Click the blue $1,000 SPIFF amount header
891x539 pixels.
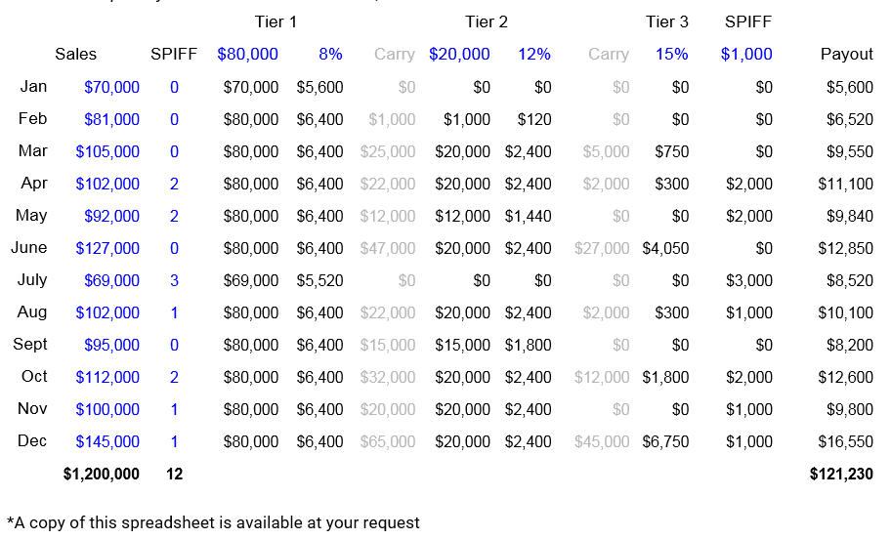(746, 55)
